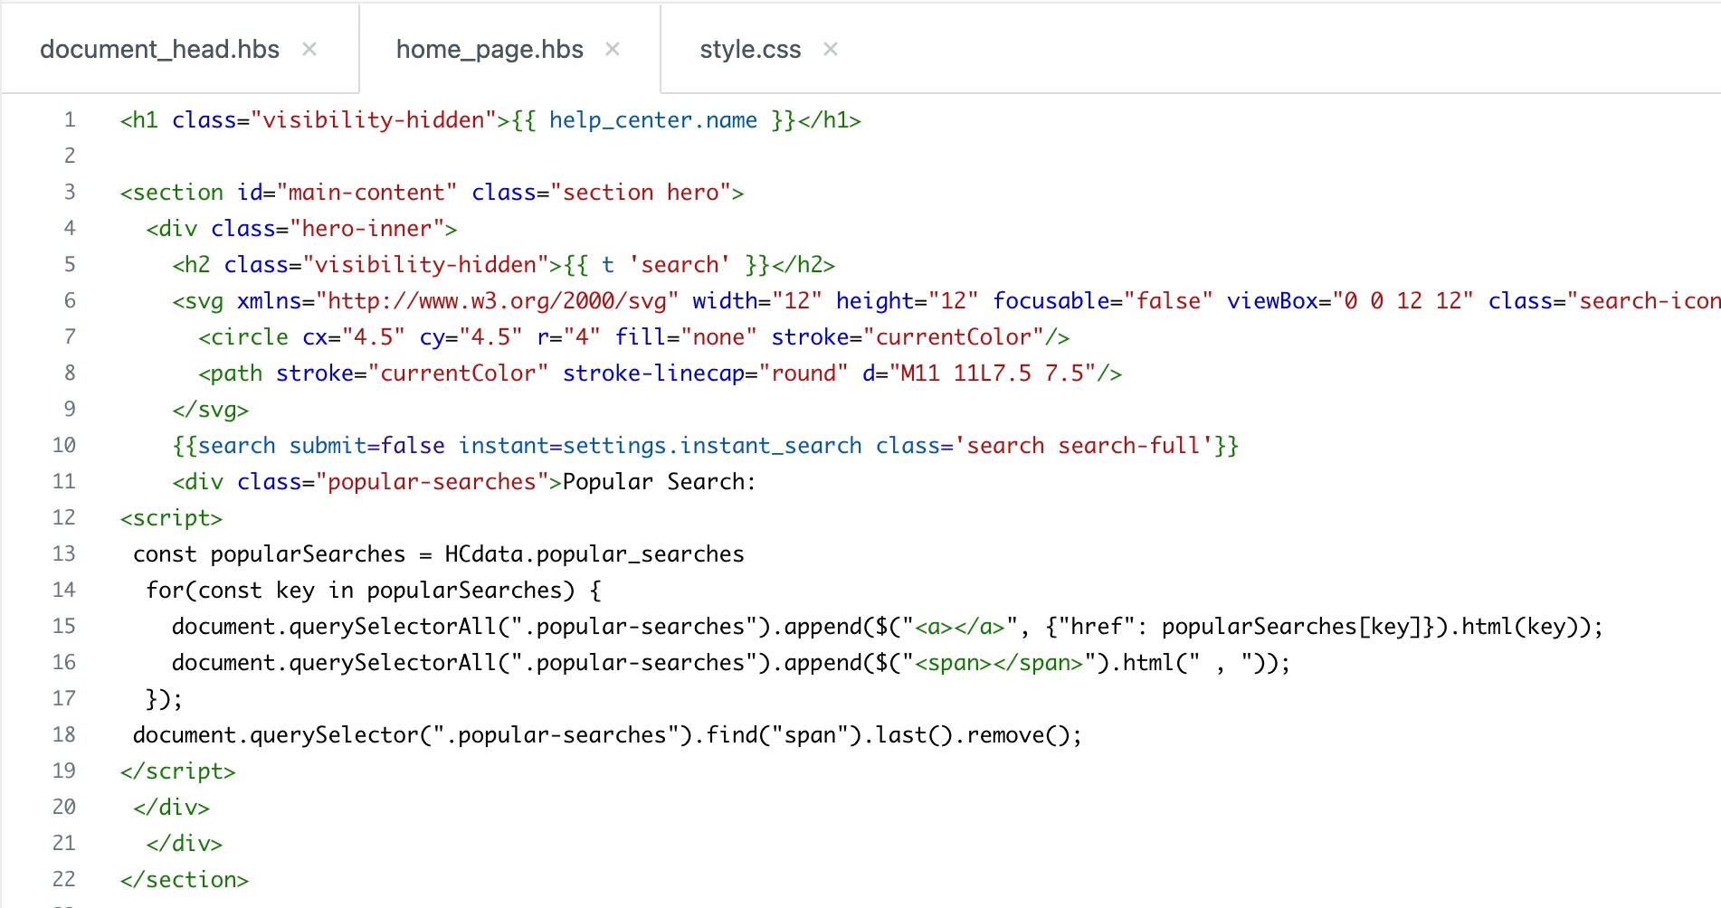This screenshot has height=908, width=1721.
Task: Click line number 22 in the gutter
Action: click(63, 880)
